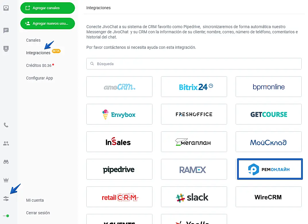Viewport: 308px width, 224px height.
Task: Select the РемОнлайн integration card
Action: (x=270, y=169)
